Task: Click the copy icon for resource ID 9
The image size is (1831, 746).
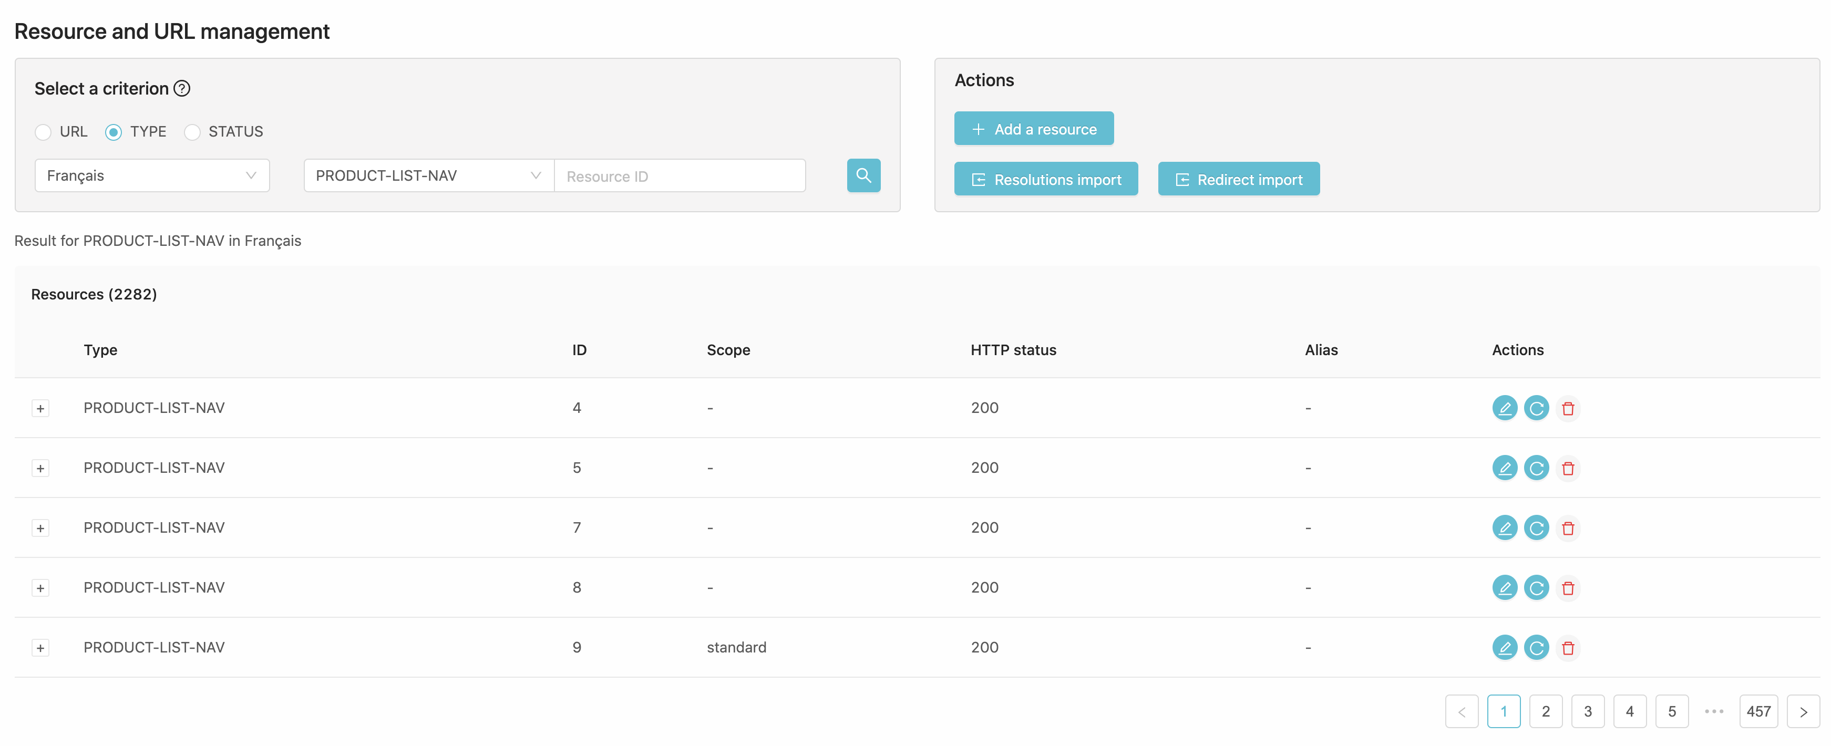Action: point(1537,646)
